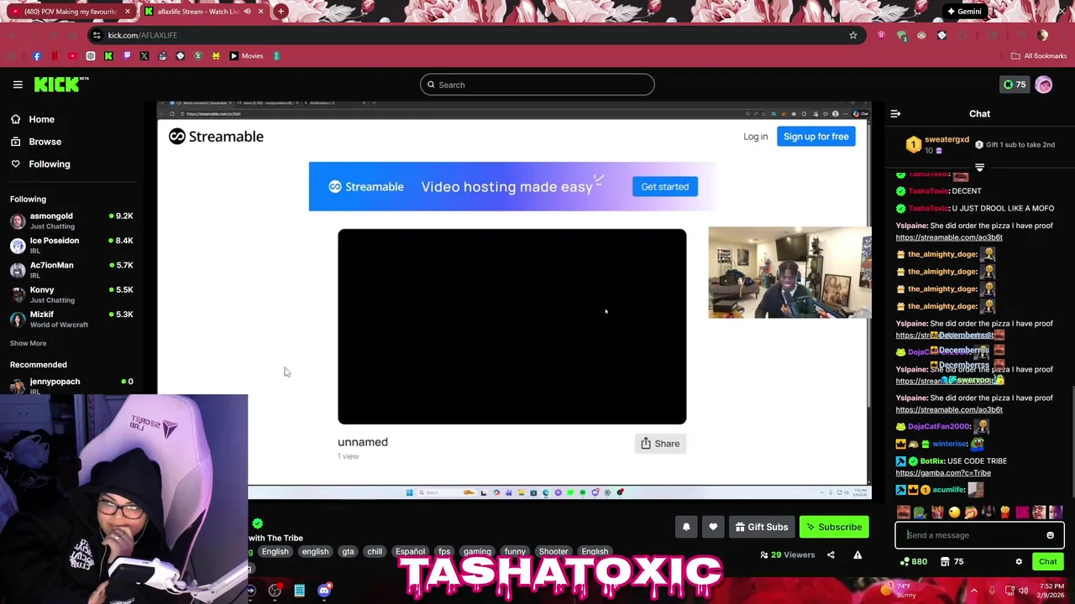Click the 880 channel points icon
The image size is (1075, 604).
click(x=913, y=562)
